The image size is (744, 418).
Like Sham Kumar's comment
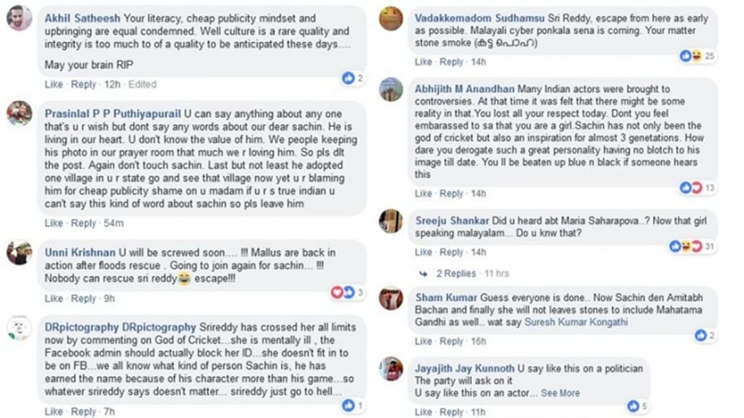423,341
